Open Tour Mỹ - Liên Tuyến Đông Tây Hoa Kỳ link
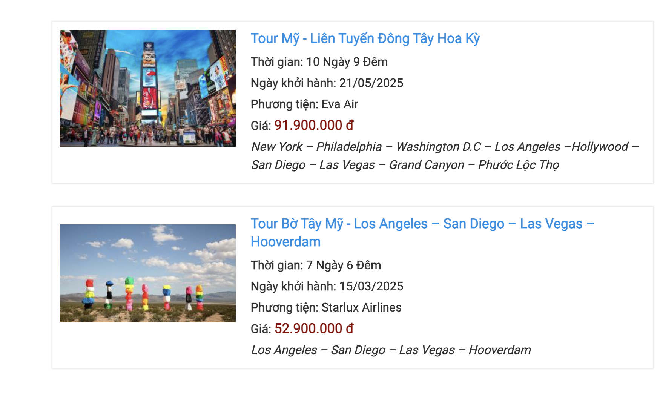This screenshot has width=660, height=396. [365, 39]
